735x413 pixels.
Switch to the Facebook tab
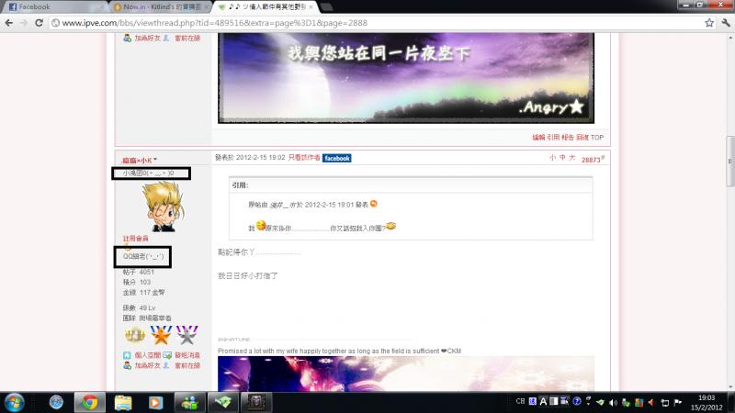(54, 6)
